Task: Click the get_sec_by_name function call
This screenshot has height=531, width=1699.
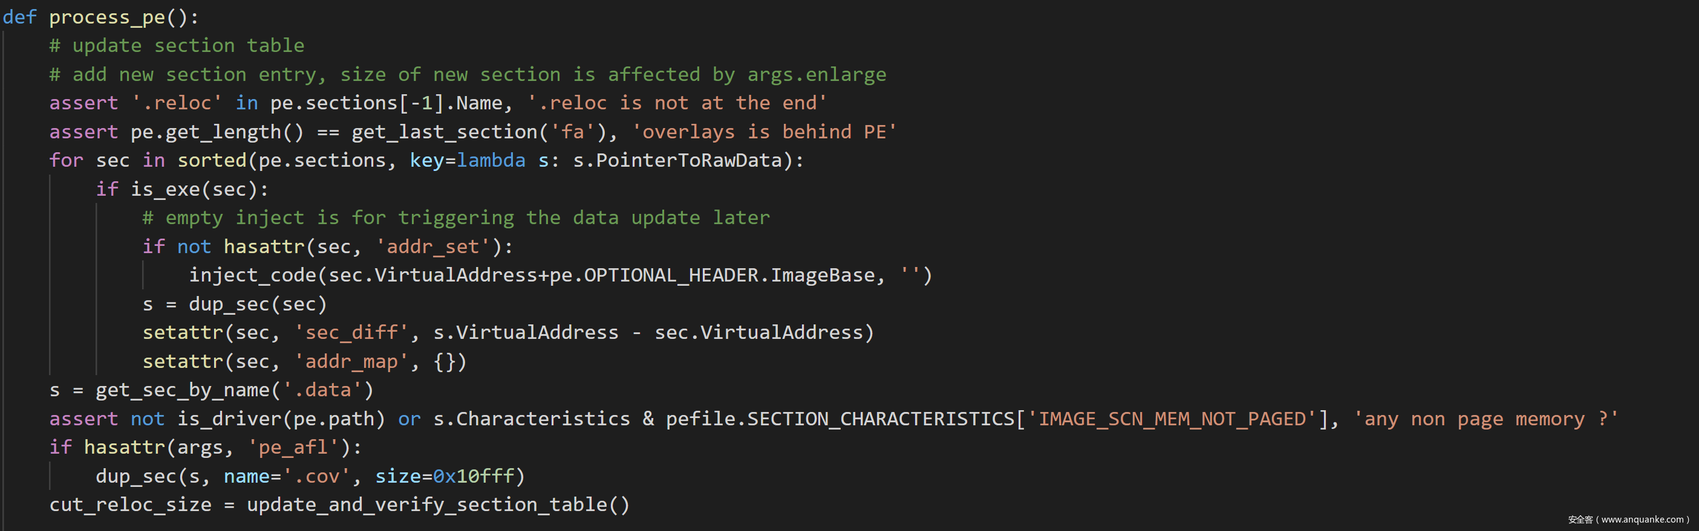Action: pyautogui.click(x=183, y=390)
